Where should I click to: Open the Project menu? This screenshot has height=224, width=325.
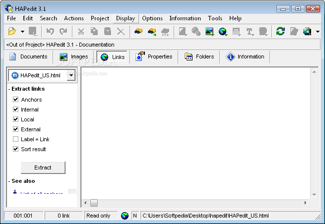(100, 18)
